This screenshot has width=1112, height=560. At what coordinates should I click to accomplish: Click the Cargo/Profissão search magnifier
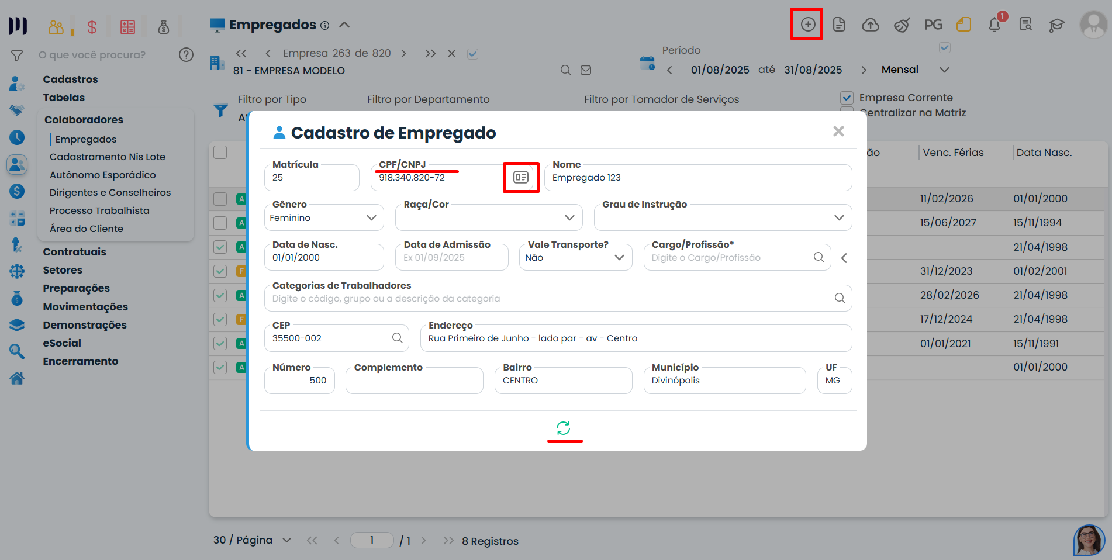819,257
